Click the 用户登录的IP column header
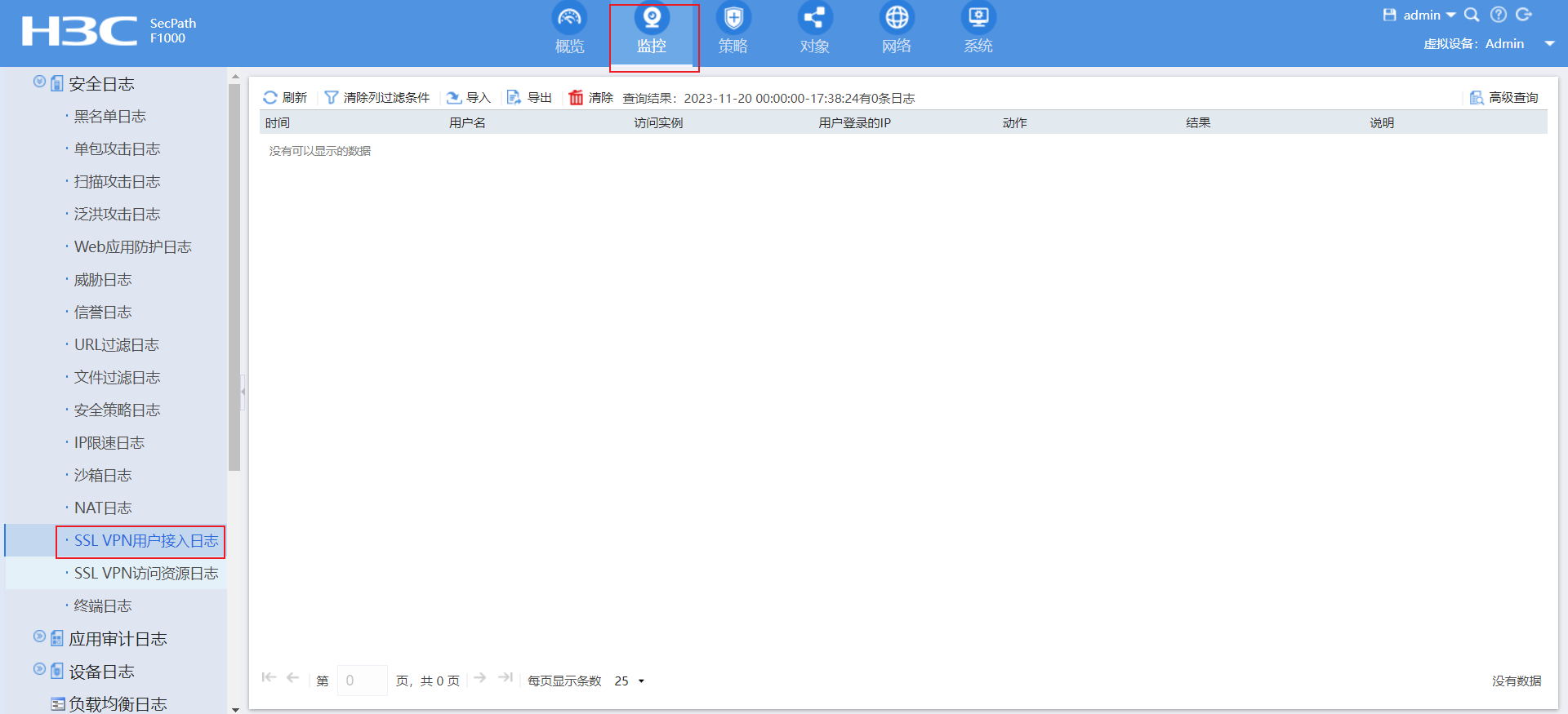The width and height of the screenshot is (1568, 714). pyautogui.click(x=854, y=122)
